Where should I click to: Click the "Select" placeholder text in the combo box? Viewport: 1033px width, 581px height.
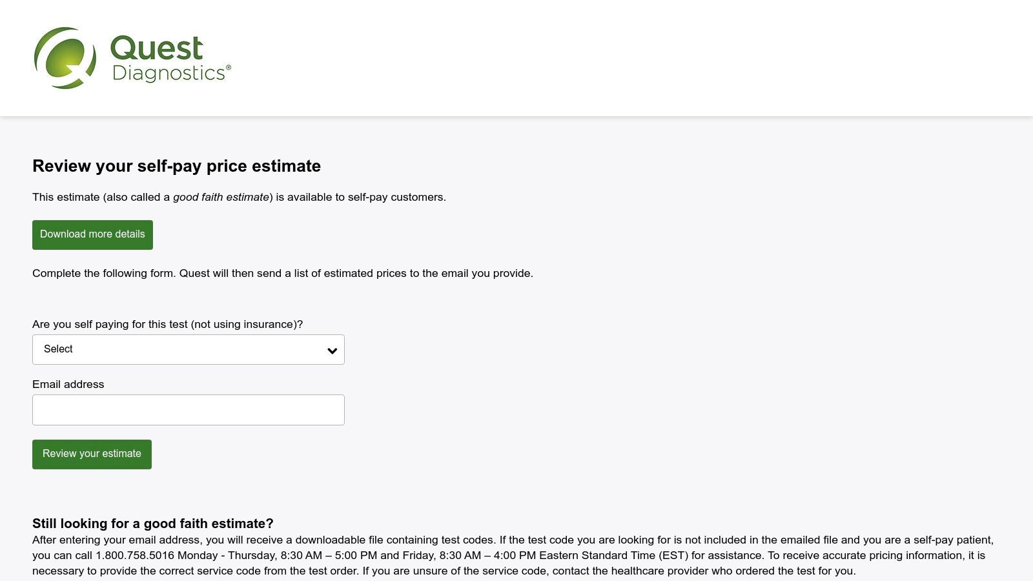(x=58, y=349)
